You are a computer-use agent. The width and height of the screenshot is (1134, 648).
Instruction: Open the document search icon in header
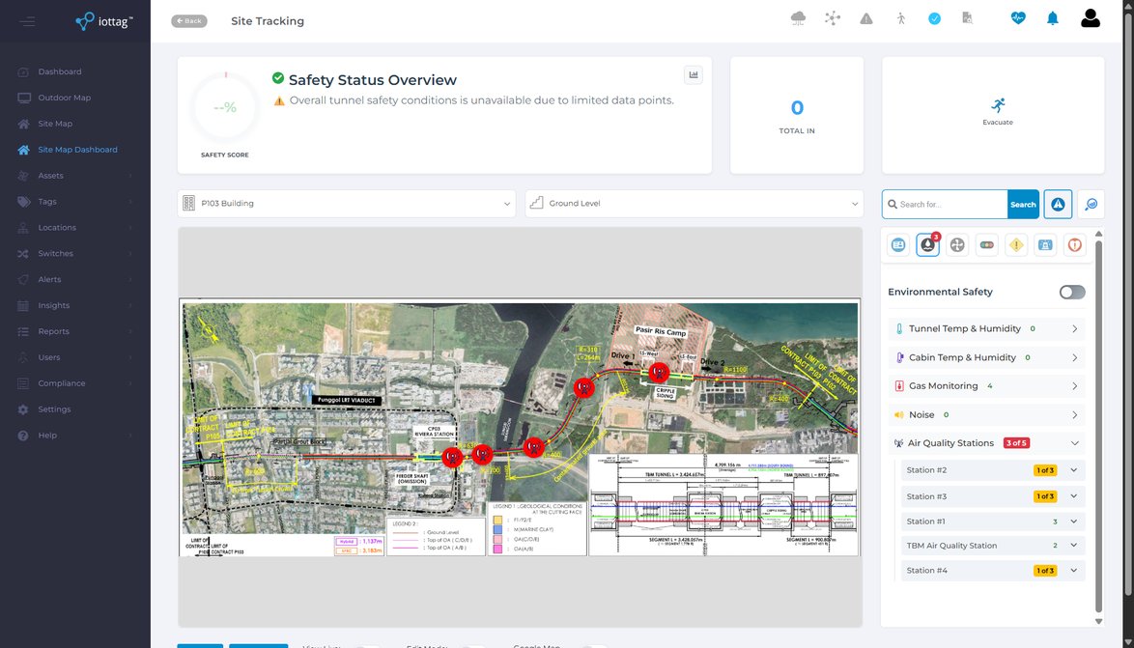pyautogui.click(x=968, y=18)
